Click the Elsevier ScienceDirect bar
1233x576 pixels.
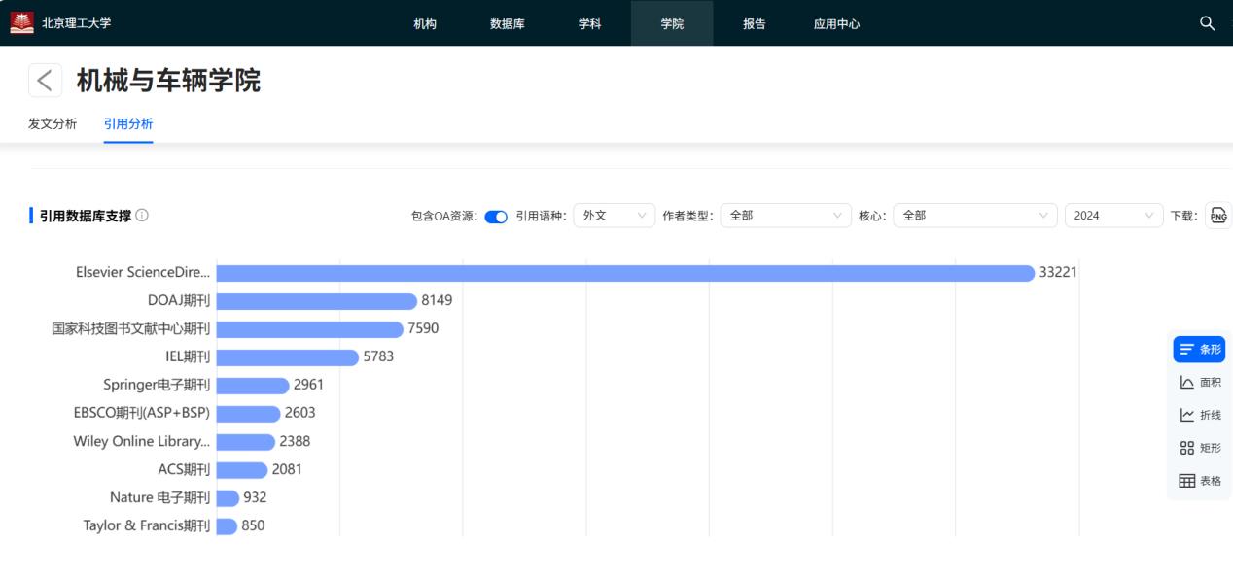coord(624,273)
